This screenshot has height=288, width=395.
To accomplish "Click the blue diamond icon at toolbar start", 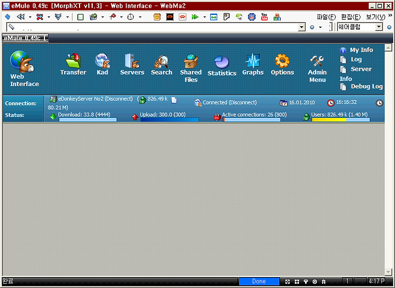I will [x=8, y=17].
